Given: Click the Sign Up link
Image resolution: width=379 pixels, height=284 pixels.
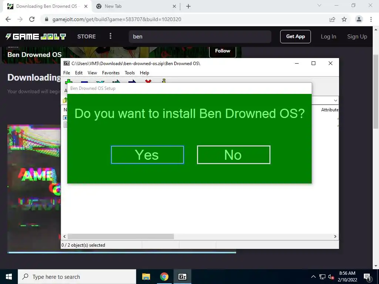Looking at the screenshot, I should point(357,37).
